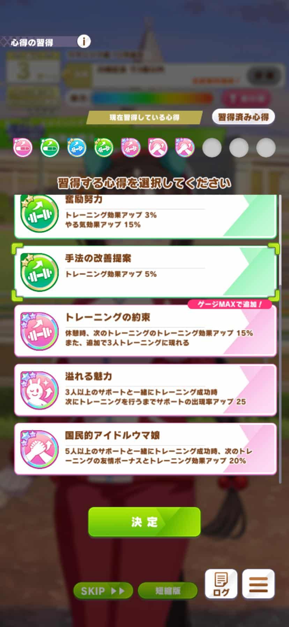Screen dimensions: 289x627
Task: Tap the SKIP button
Action: click(x=103, y=591)
